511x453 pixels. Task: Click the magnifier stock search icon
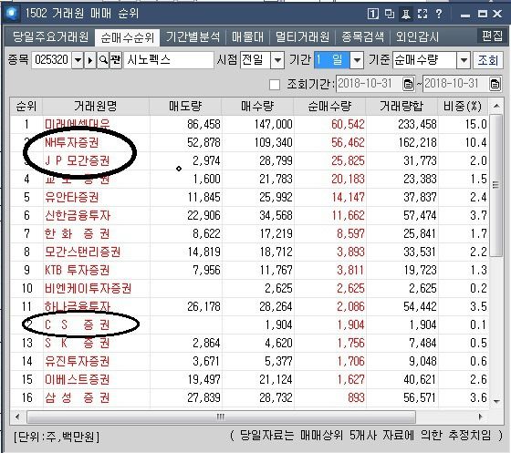pyautogui.click(x=103, y=60)
